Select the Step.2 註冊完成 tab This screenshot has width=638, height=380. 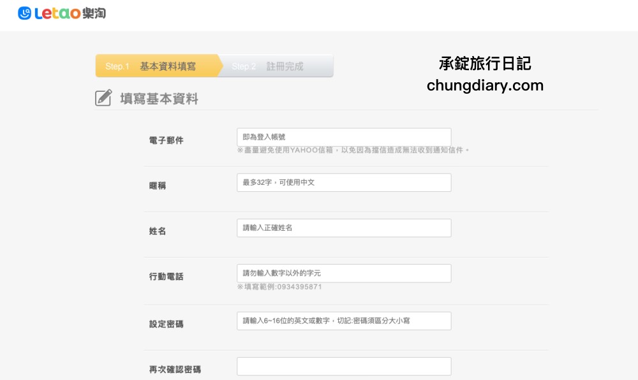(274, 66)
